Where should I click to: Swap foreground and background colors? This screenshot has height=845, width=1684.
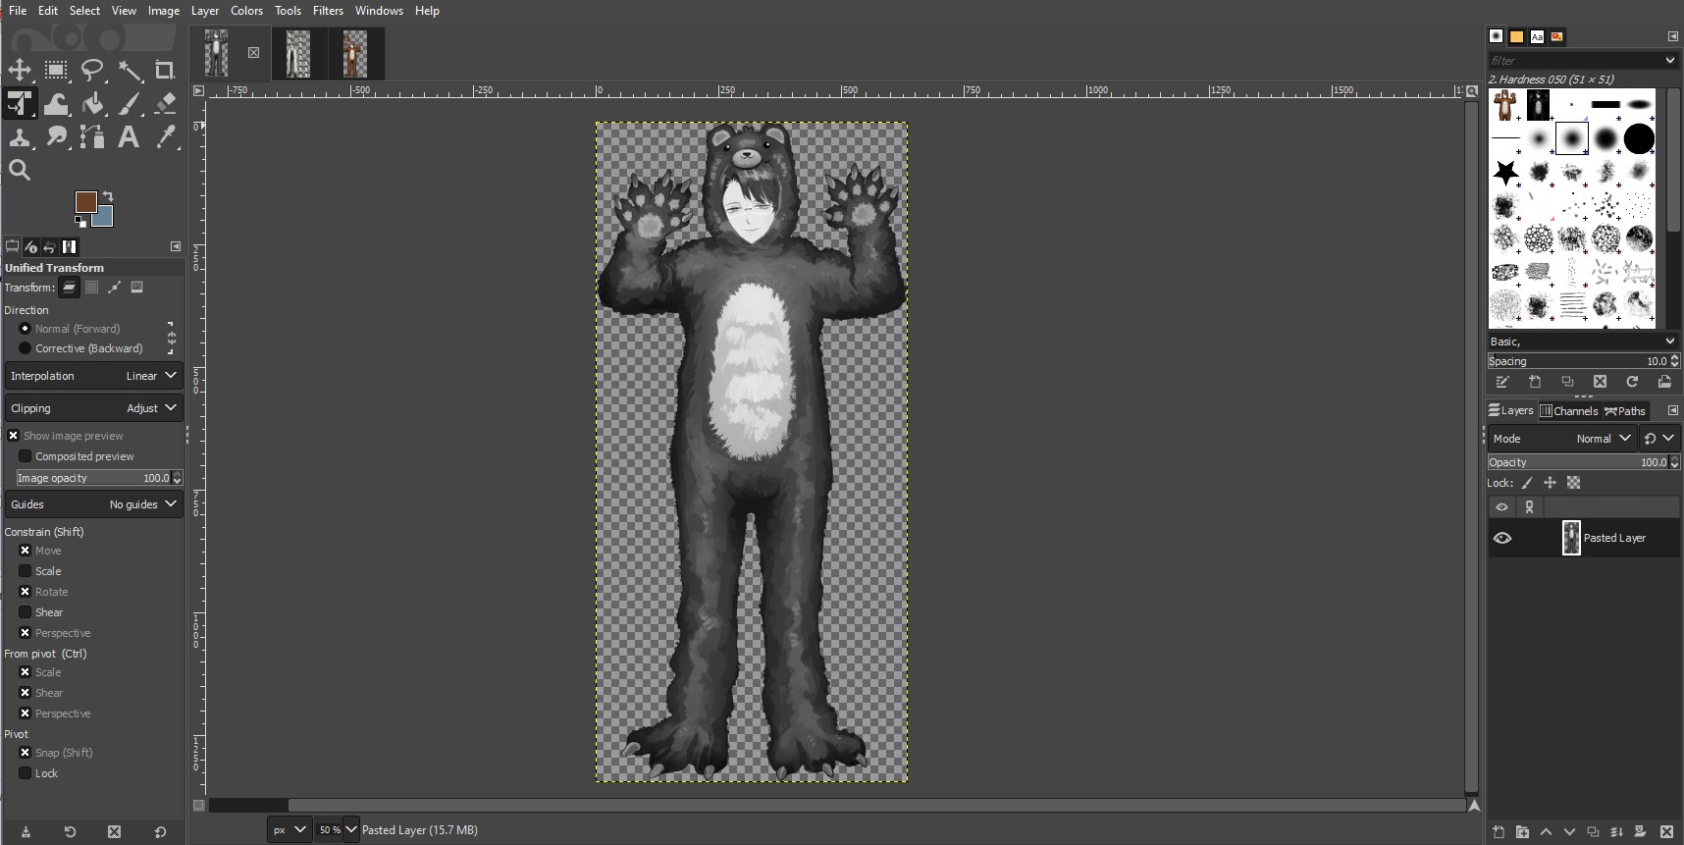click(108, 196)
